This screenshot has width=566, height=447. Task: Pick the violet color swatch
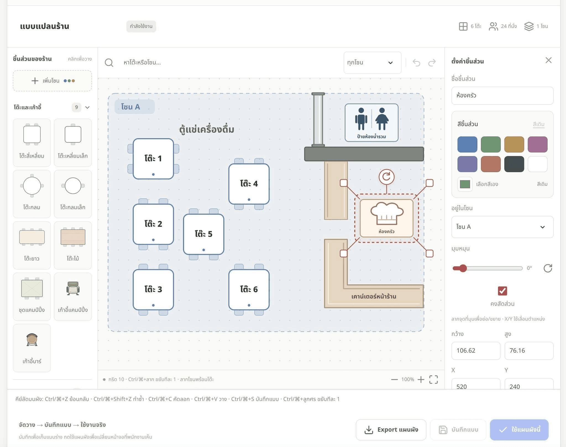(x=467, y=164)
